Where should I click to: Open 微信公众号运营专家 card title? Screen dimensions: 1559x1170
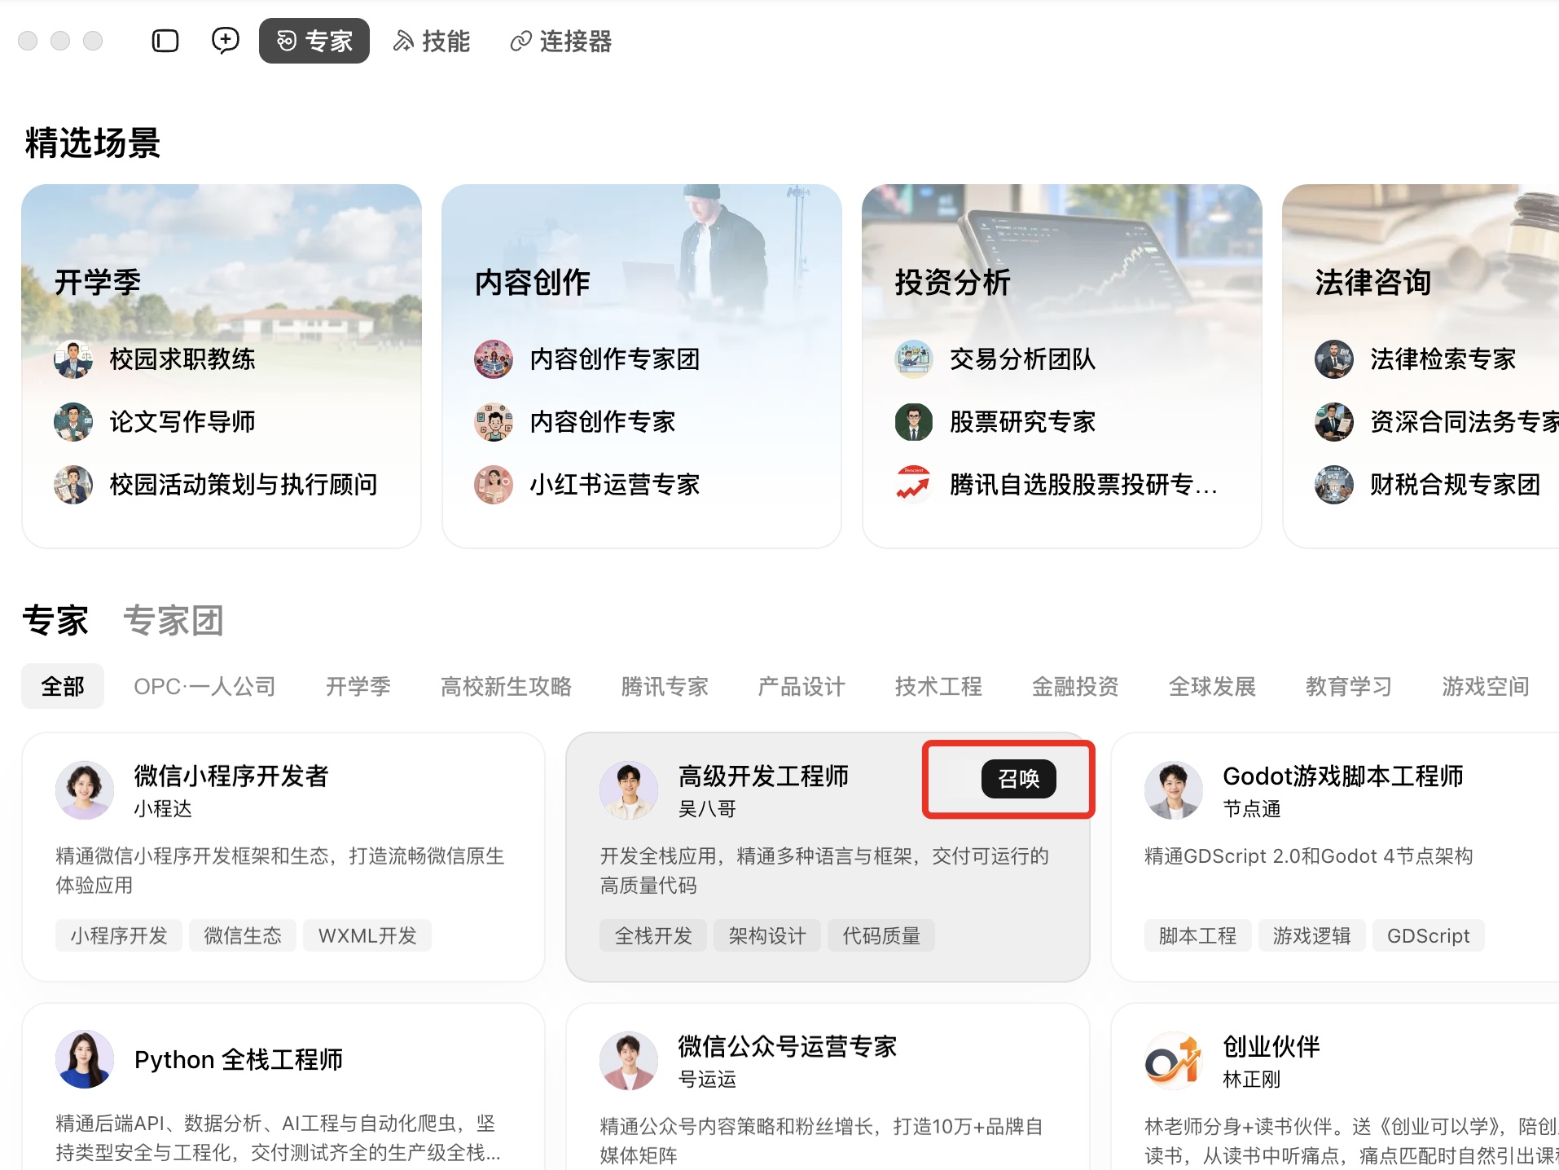click(x=788, y=1046)
